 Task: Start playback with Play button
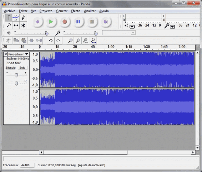point(51,22)
